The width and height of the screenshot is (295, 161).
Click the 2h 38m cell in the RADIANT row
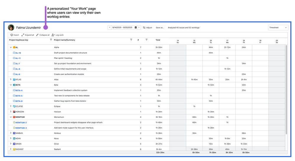(x=194, y=149)
